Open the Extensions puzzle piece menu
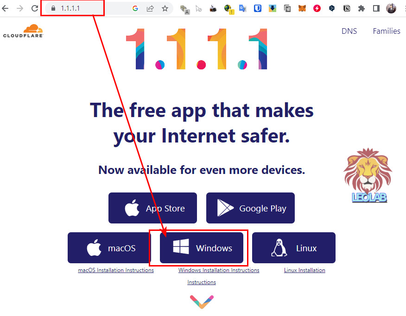This screenshot has width=406, height=316. click(x=362, y=8)
